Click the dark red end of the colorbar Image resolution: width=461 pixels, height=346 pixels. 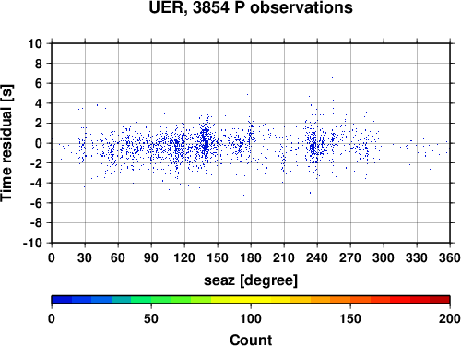[440, 300]
